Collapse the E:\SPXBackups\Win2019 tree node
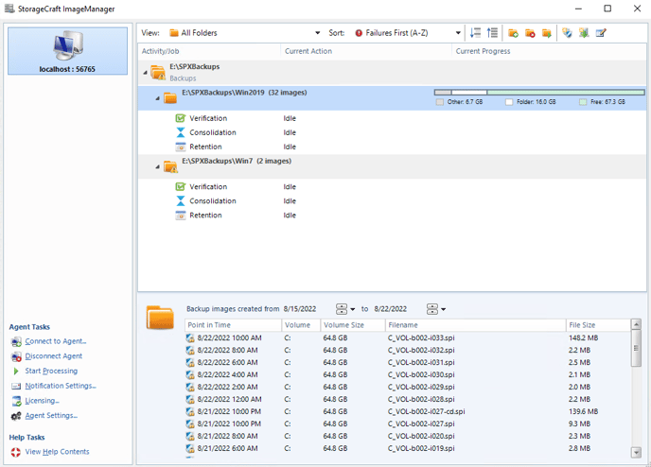651x467 pixels. pos(155,97)
